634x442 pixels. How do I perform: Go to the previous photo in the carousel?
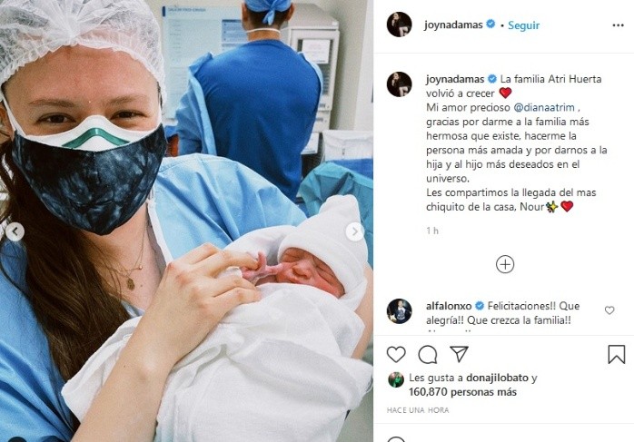15,232
